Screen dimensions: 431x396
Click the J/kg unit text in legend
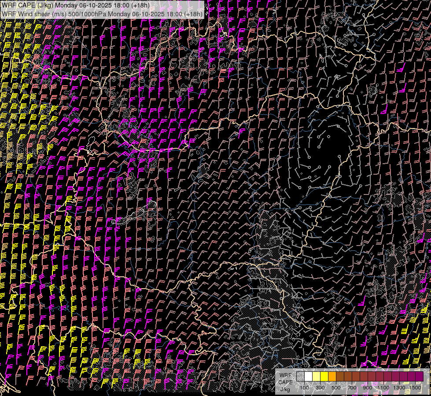tap(285, 389)
